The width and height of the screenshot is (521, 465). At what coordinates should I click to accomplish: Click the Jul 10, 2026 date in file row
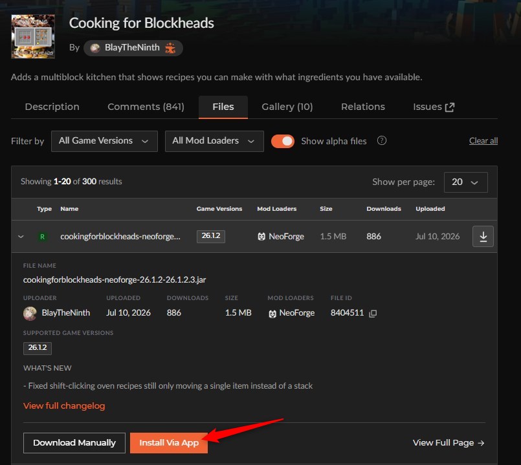tap(438, 237)
